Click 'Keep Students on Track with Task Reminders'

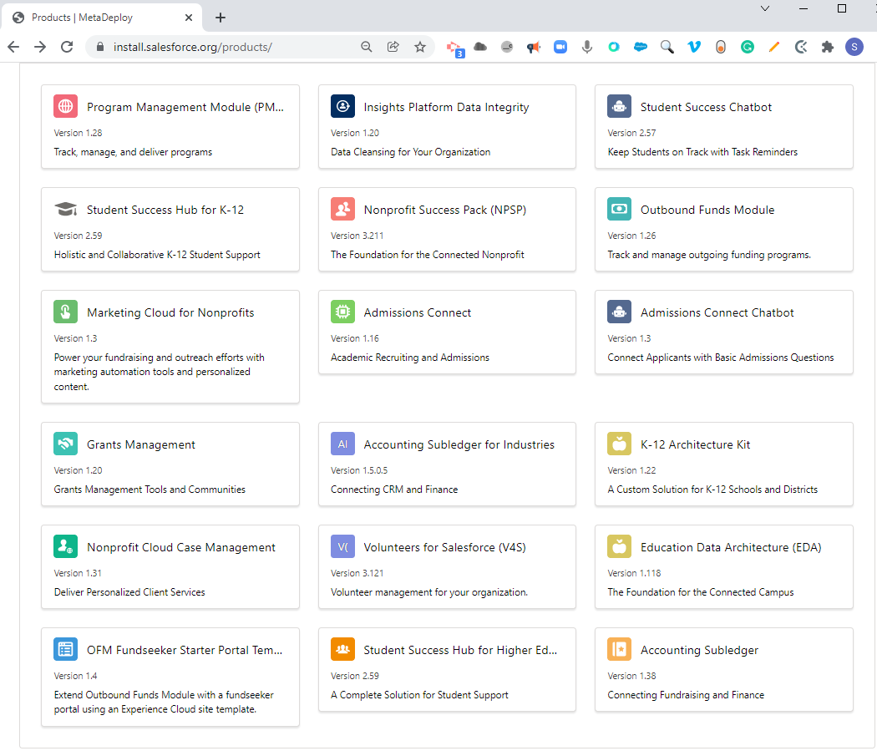click(702, 152)
